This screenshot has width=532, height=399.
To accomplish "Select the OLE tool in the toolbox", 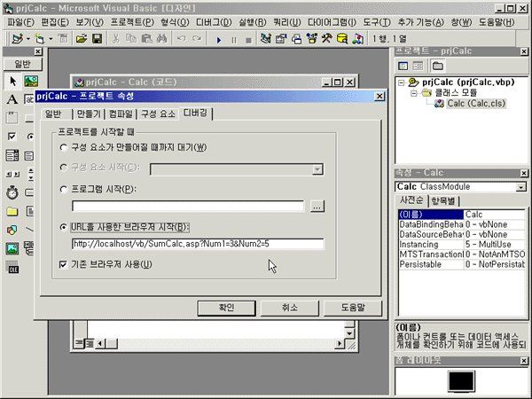I will coord(13,268).
